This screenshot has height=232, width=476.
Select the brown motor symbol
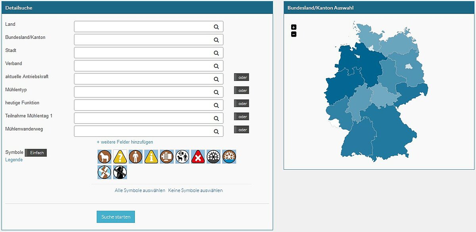167,157
